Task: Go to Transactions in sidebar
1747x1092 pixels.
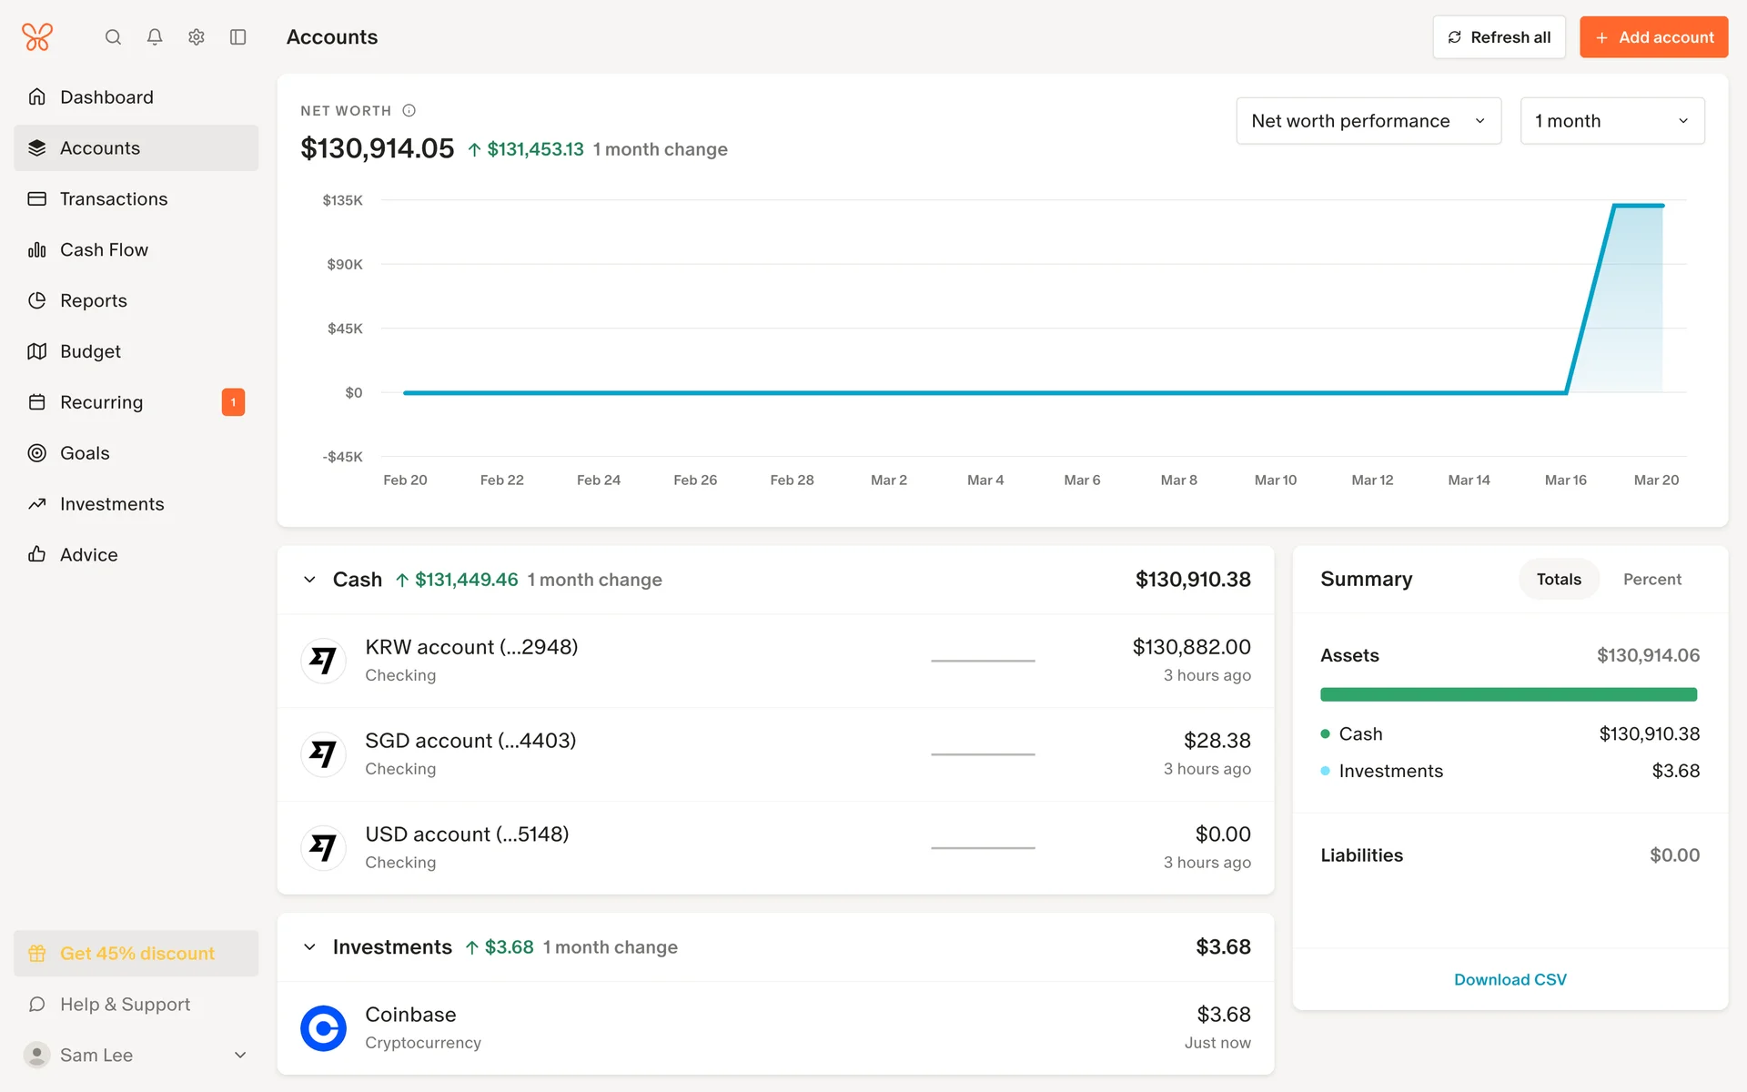Action: click(114, 198)
